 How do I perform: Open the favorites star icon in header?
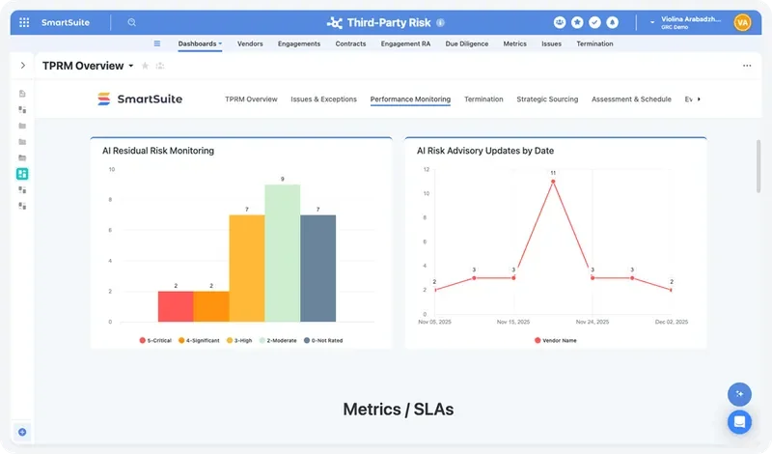point(577,22)
